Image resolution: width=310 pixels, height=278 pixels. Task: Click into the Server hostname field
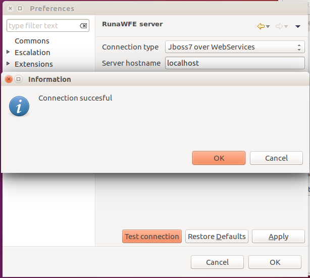tap(235, 63)
